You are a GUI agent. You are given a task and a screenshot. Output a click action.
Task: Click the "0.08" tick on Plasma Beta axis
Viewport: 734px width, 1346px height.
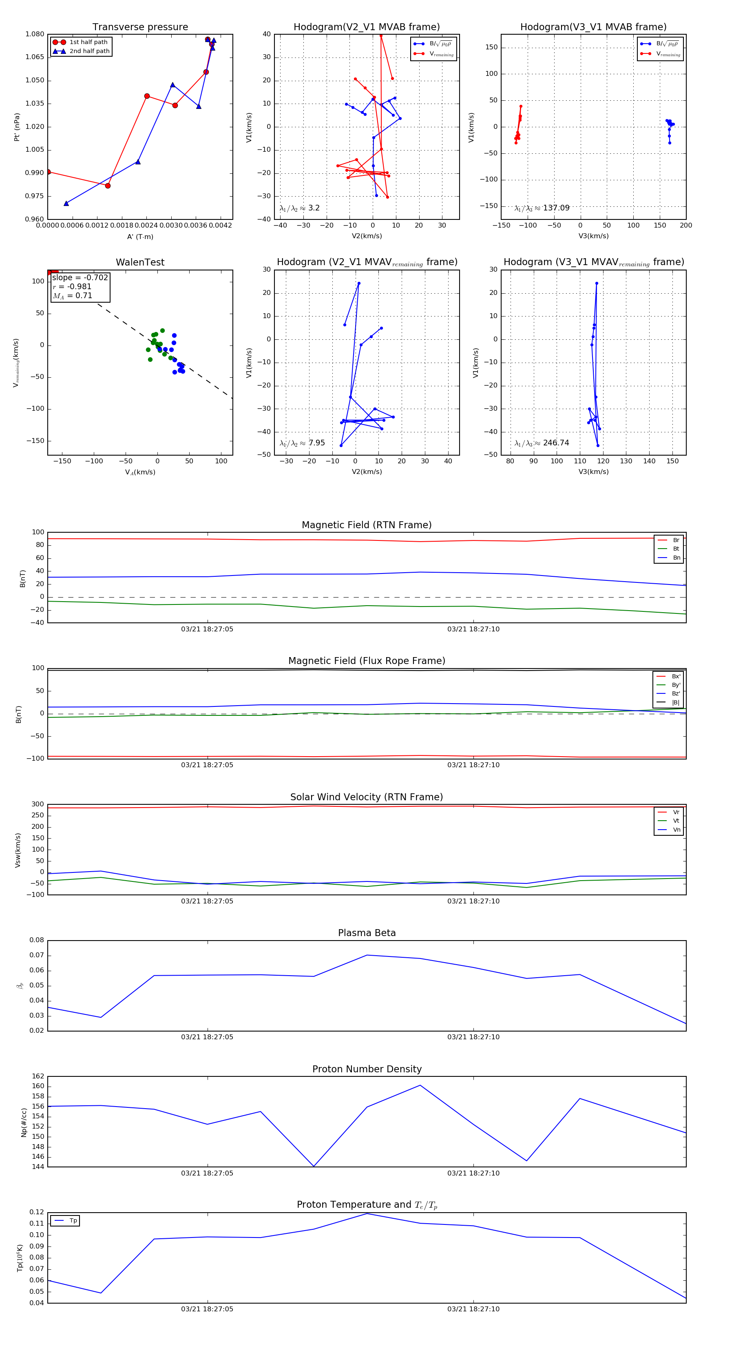(37, 940)
